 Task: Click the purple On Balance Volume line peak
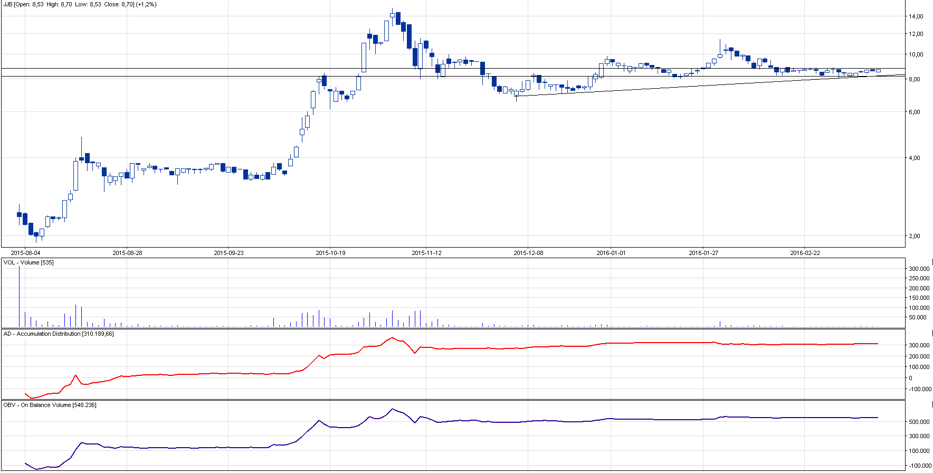pyautogui.click(x=392, y=409)
